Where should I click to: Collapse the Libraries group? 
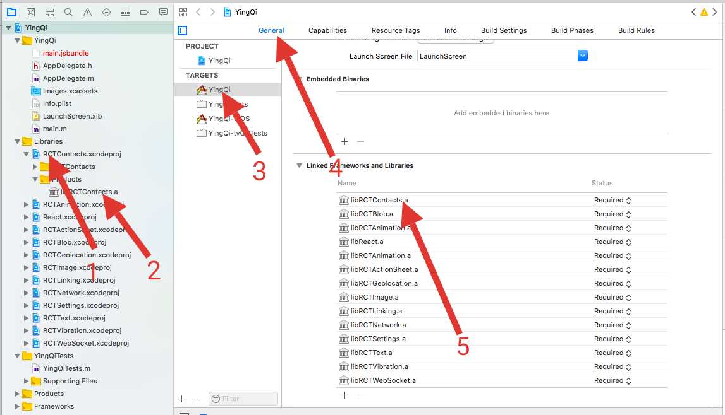pyautogui.click(x=17, y=141)
